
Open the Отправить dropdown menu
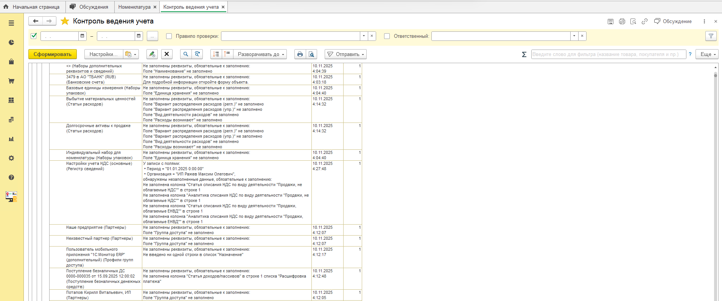pyautogui.click(x=346, y=54)
